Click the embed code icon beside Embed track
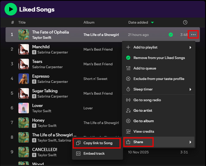This screenshot has height=166, width=206. pos(78,153)
